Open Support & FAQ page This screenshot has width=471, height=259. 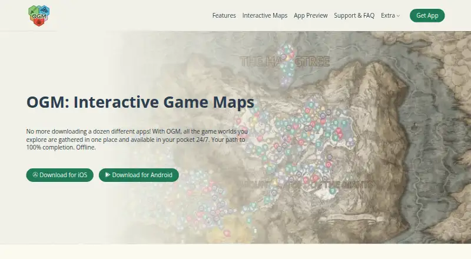[354, 16]
